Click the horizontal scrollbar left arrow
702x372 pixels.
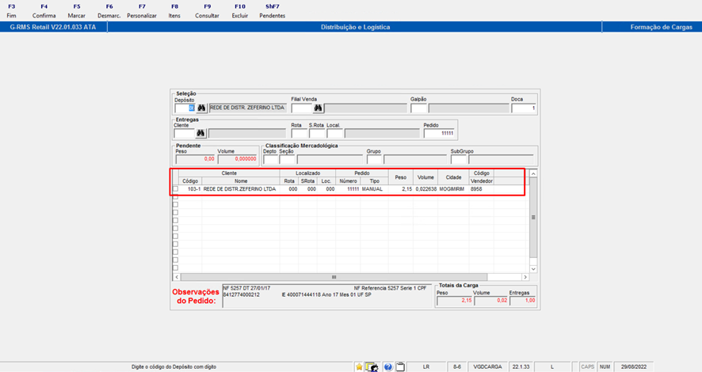click(x=177, y=277)
